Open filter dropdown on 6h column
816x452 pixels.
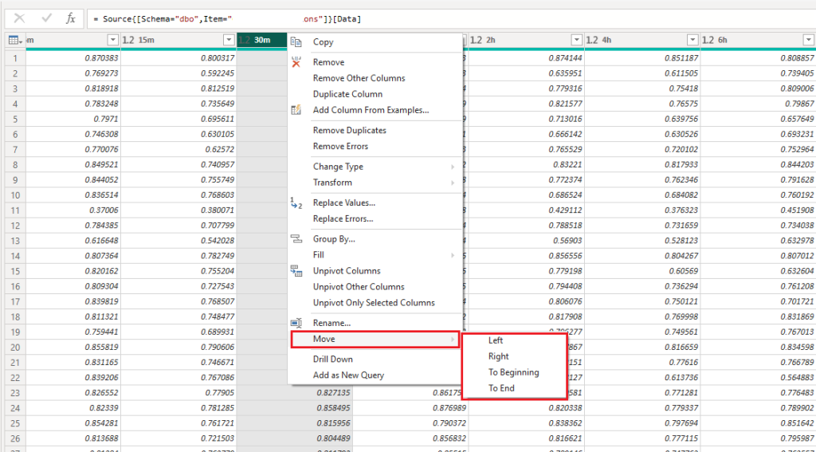pyautogui.click(x=809, y=40)
